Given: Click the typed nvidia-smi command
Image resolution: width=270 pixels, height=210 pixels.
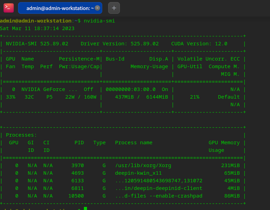Looking at the screenshot, I should (x=99, y=21).
